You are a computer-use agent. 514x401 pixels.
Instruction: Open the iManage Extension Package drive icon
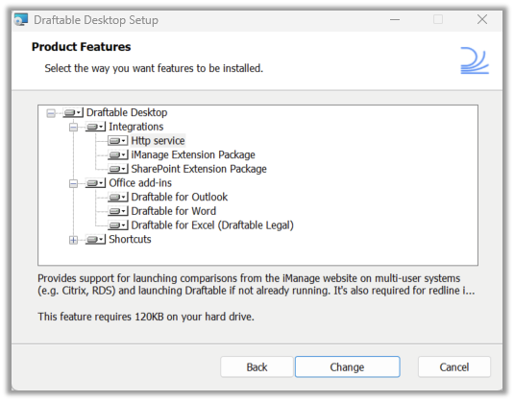117,154
